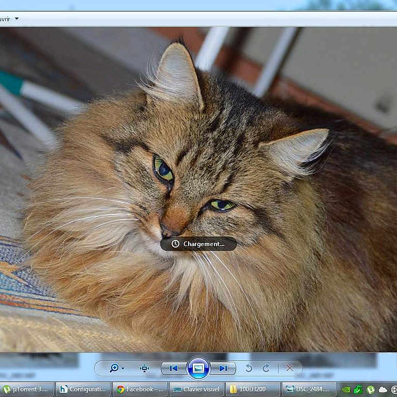The width and height of the screenshot is (397, 397).
Task: Switch to the Configuration taskbar window
Action: [x=83, y=389]
